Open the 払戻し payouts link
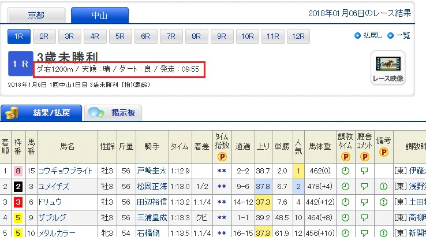This screenshot has height=237, width=426. pos(373,35)
